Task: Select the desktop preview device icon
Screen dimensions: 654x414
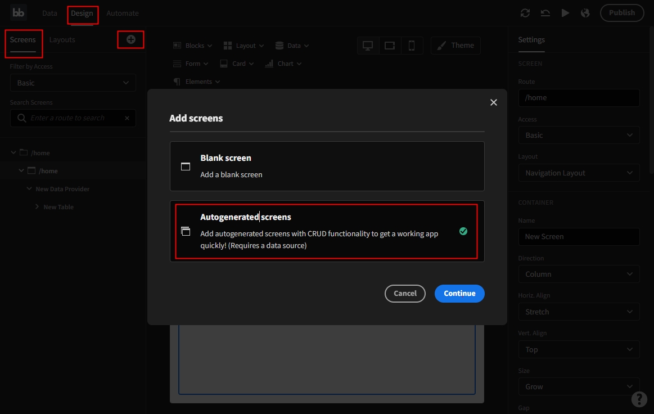Action: point(368,46)
